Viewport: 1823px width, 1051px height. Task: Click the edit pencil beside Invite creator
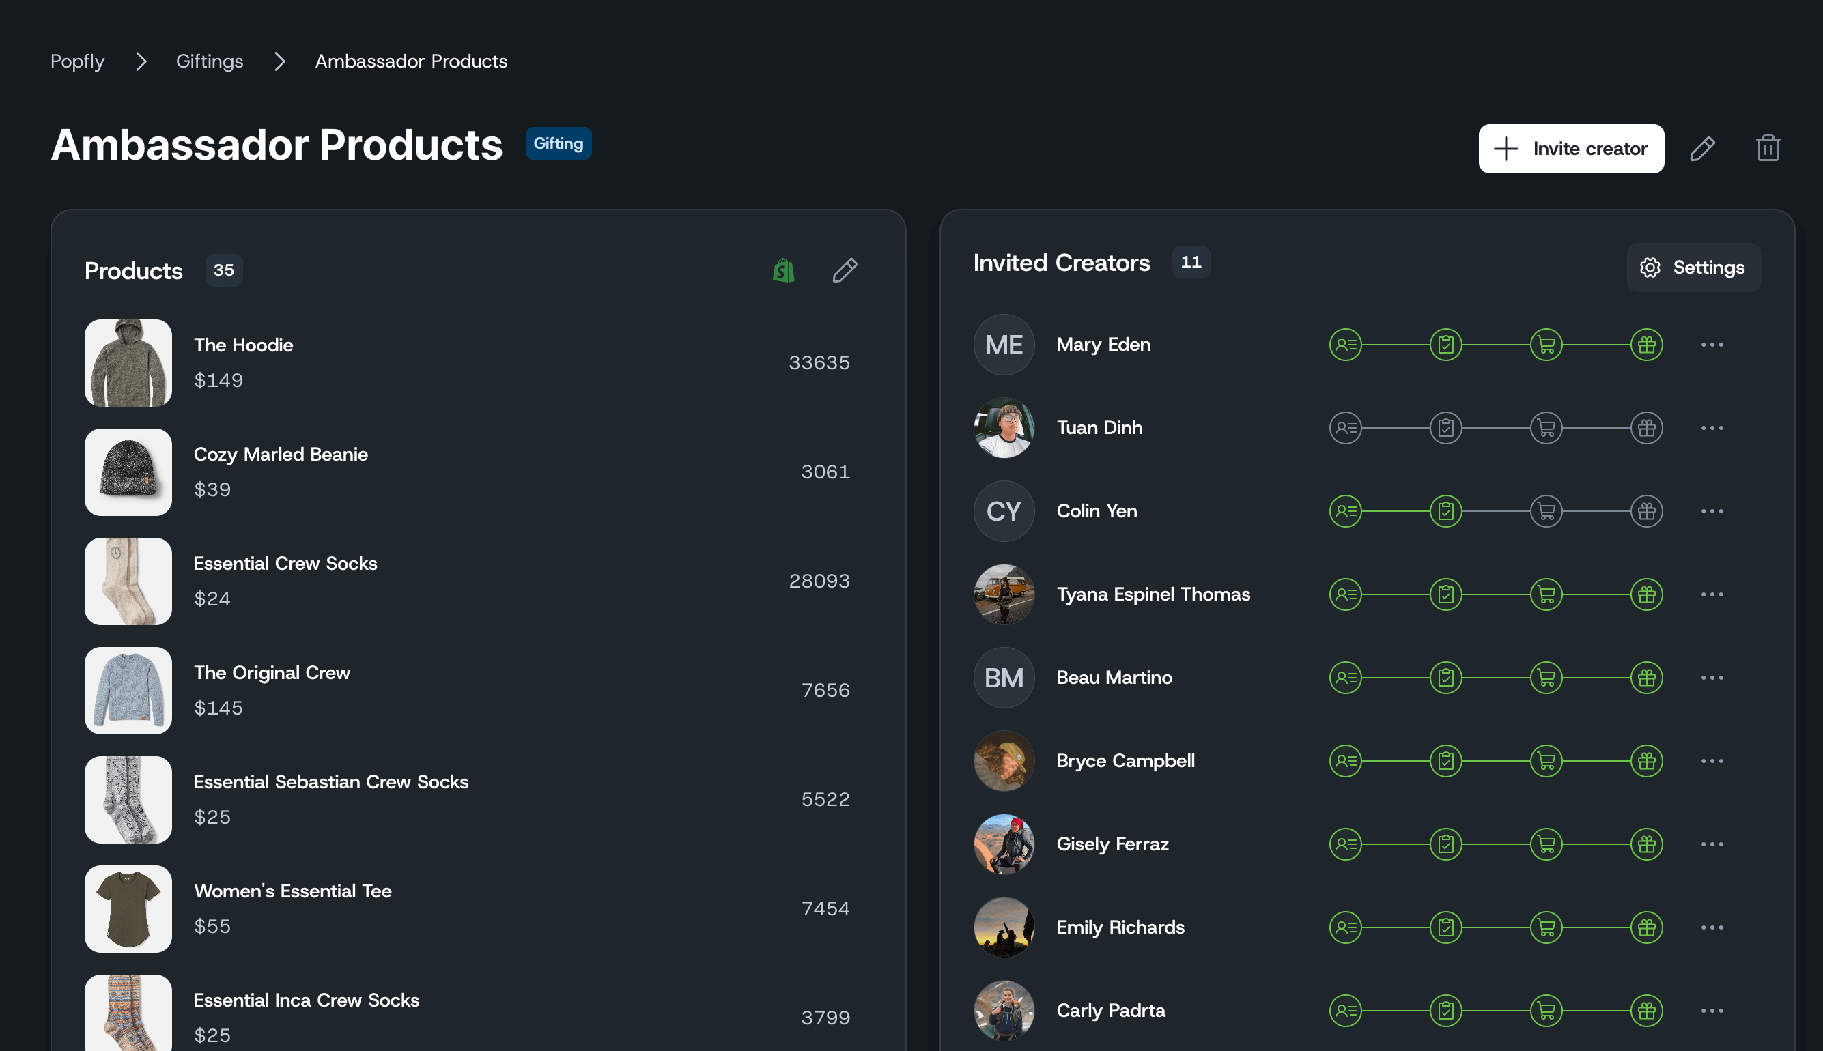point(1701,149)
